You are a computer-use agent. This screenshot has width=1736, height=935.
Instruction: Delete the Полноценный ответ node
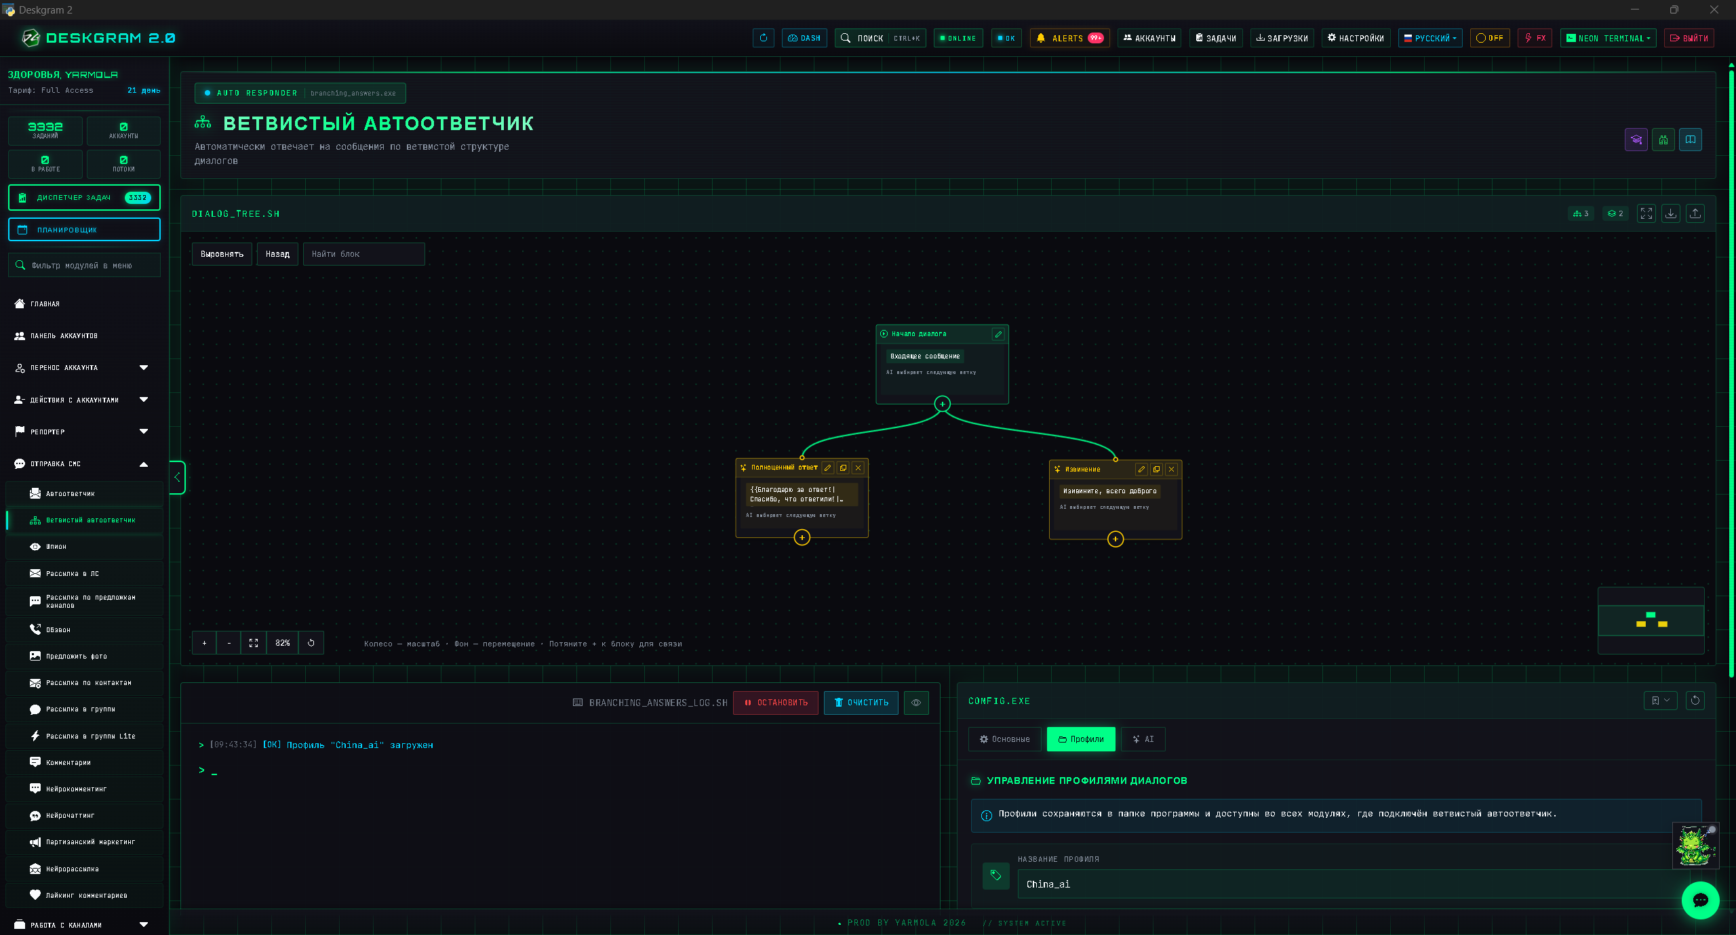coord(858,467)
